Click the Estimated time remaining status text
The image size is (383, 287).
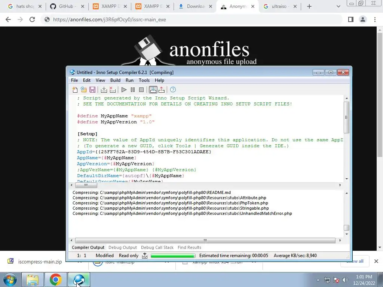click(233, 256)
